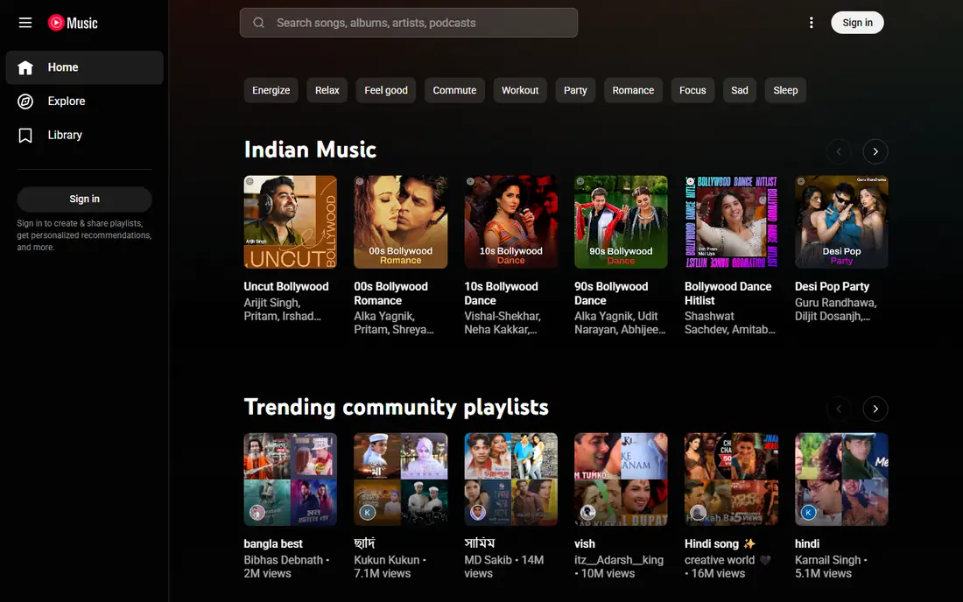Click 'Karnail Singh • 5.1M views' text
This screenshot has width=963, height=602.
click(831, 566)
